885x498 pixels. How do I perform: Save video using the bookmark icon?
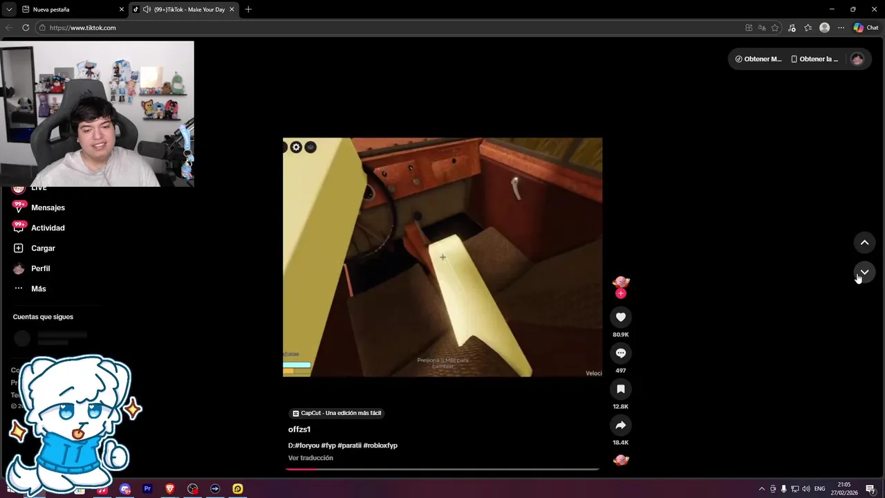[620, 389]
